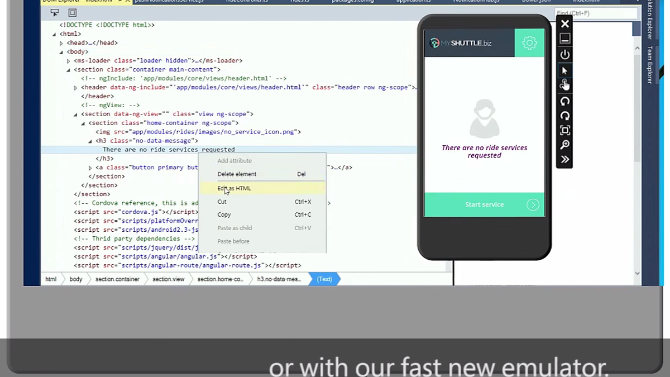This screenshot has width=670, height=377.
Task: Select the ngView comment line
Action: point(110,105)
